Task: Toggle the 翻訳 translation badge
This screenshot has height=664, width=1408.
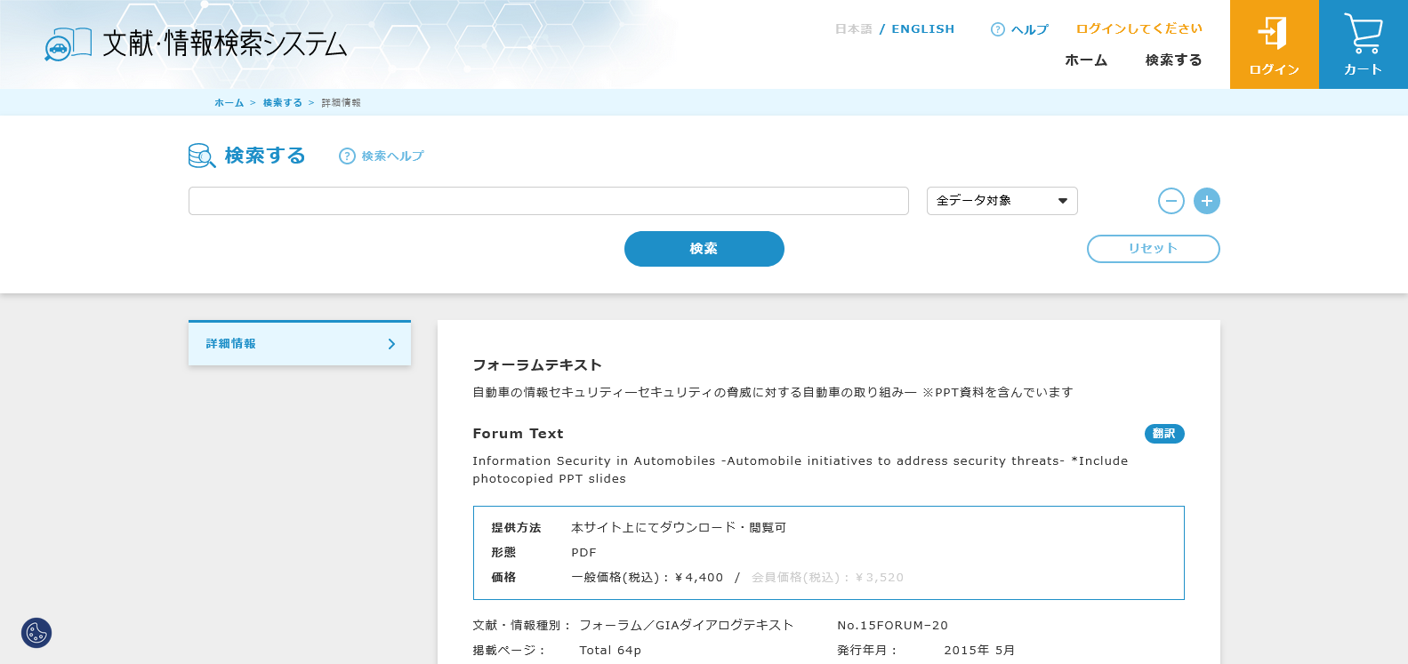Action: [x=1163, y=434]
